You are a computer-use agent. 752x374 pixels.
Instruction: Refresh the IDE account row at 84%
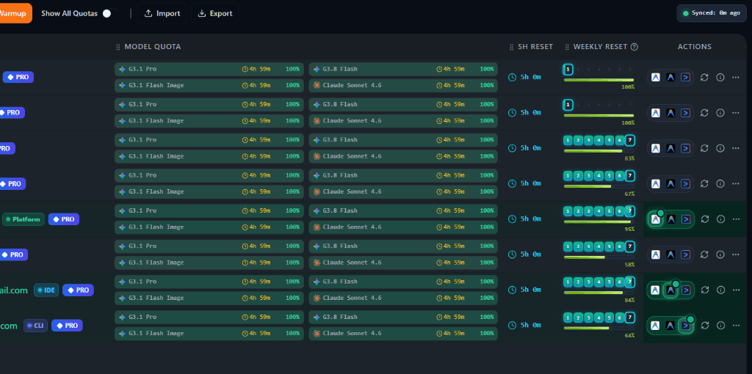(704, 290)
